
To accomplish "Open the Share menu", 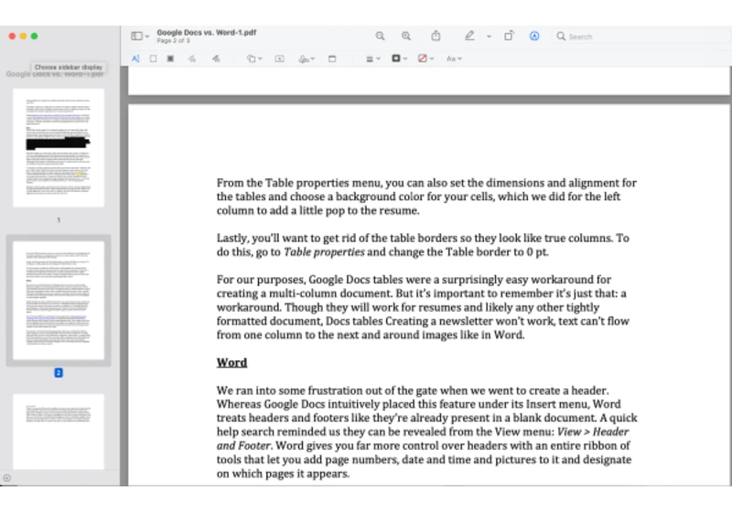I will 436,36.
